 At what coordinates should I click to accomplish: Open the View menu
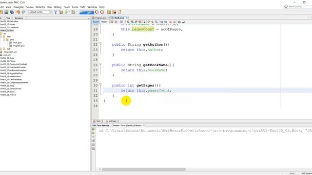coord(9,7)
